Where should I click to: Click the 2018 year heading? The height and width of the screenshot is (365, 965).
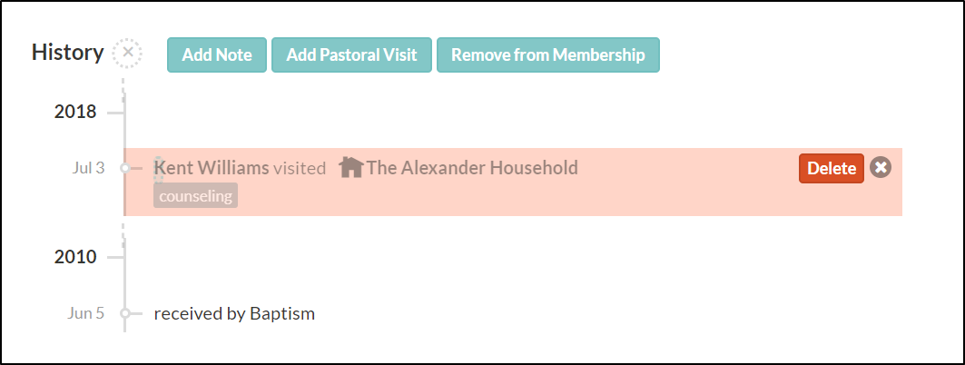(75, 112)
